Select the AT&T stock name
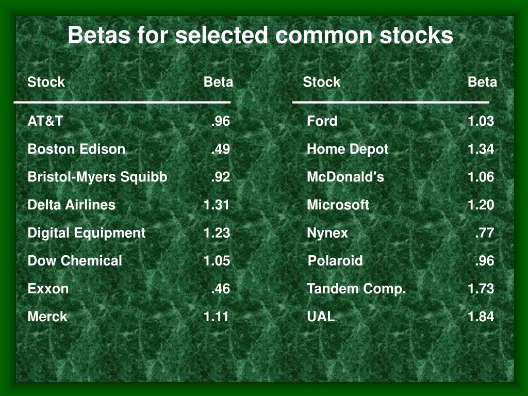Screen dimensions: 528x396 [45, 121]
